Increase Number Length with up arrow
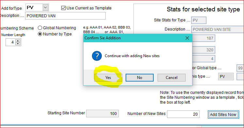Viewport: 244px width, 128px height. (18, 41)
